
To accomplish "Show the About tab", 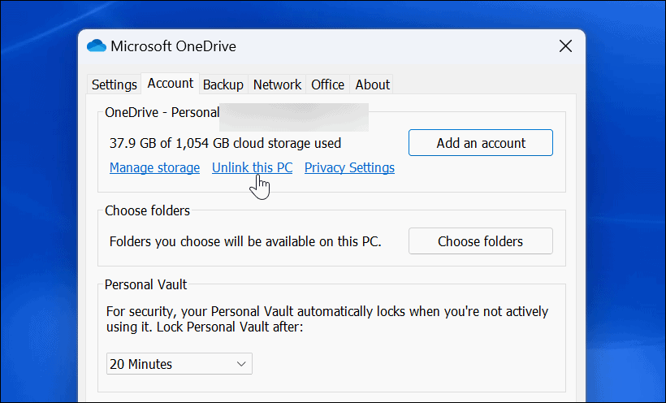I will click(373, 84).
